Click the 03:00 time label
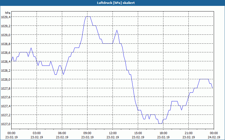 pyautogui.click(x=37, y=133)
